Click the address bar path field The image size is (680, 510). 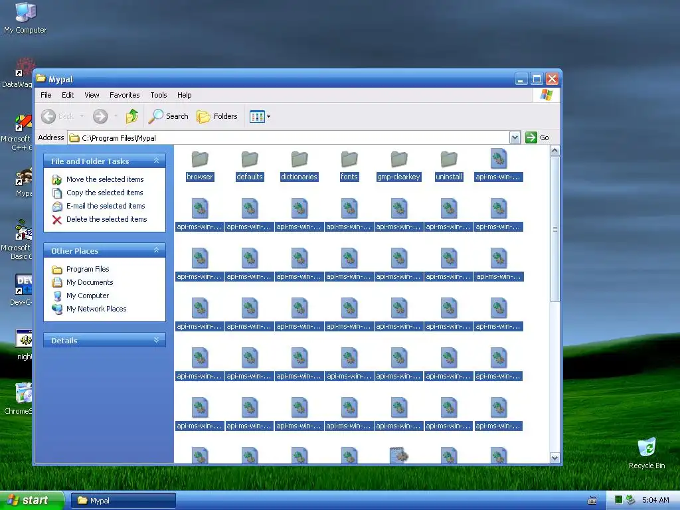(x=288, y=138)
